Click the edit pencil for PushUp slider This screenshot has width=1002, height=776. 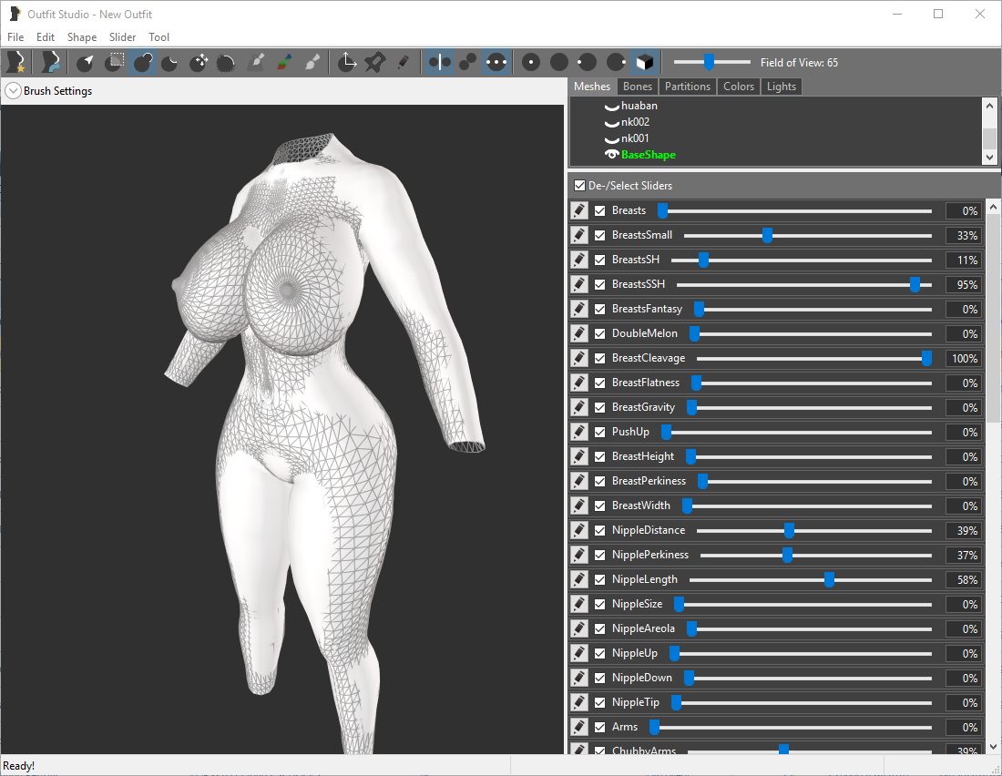click(579, 432)
